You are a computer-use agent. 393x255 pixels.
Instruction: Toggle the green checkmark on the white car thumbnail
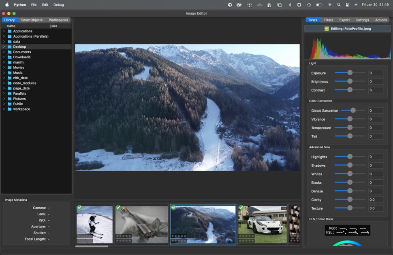point(241,207)
